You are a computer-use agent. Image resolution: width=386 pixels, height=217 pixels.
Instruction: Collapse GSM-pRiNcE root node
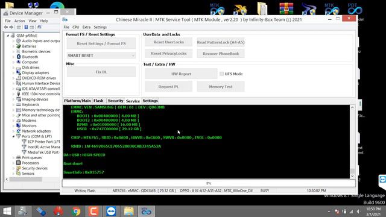[x=8, y=36]
